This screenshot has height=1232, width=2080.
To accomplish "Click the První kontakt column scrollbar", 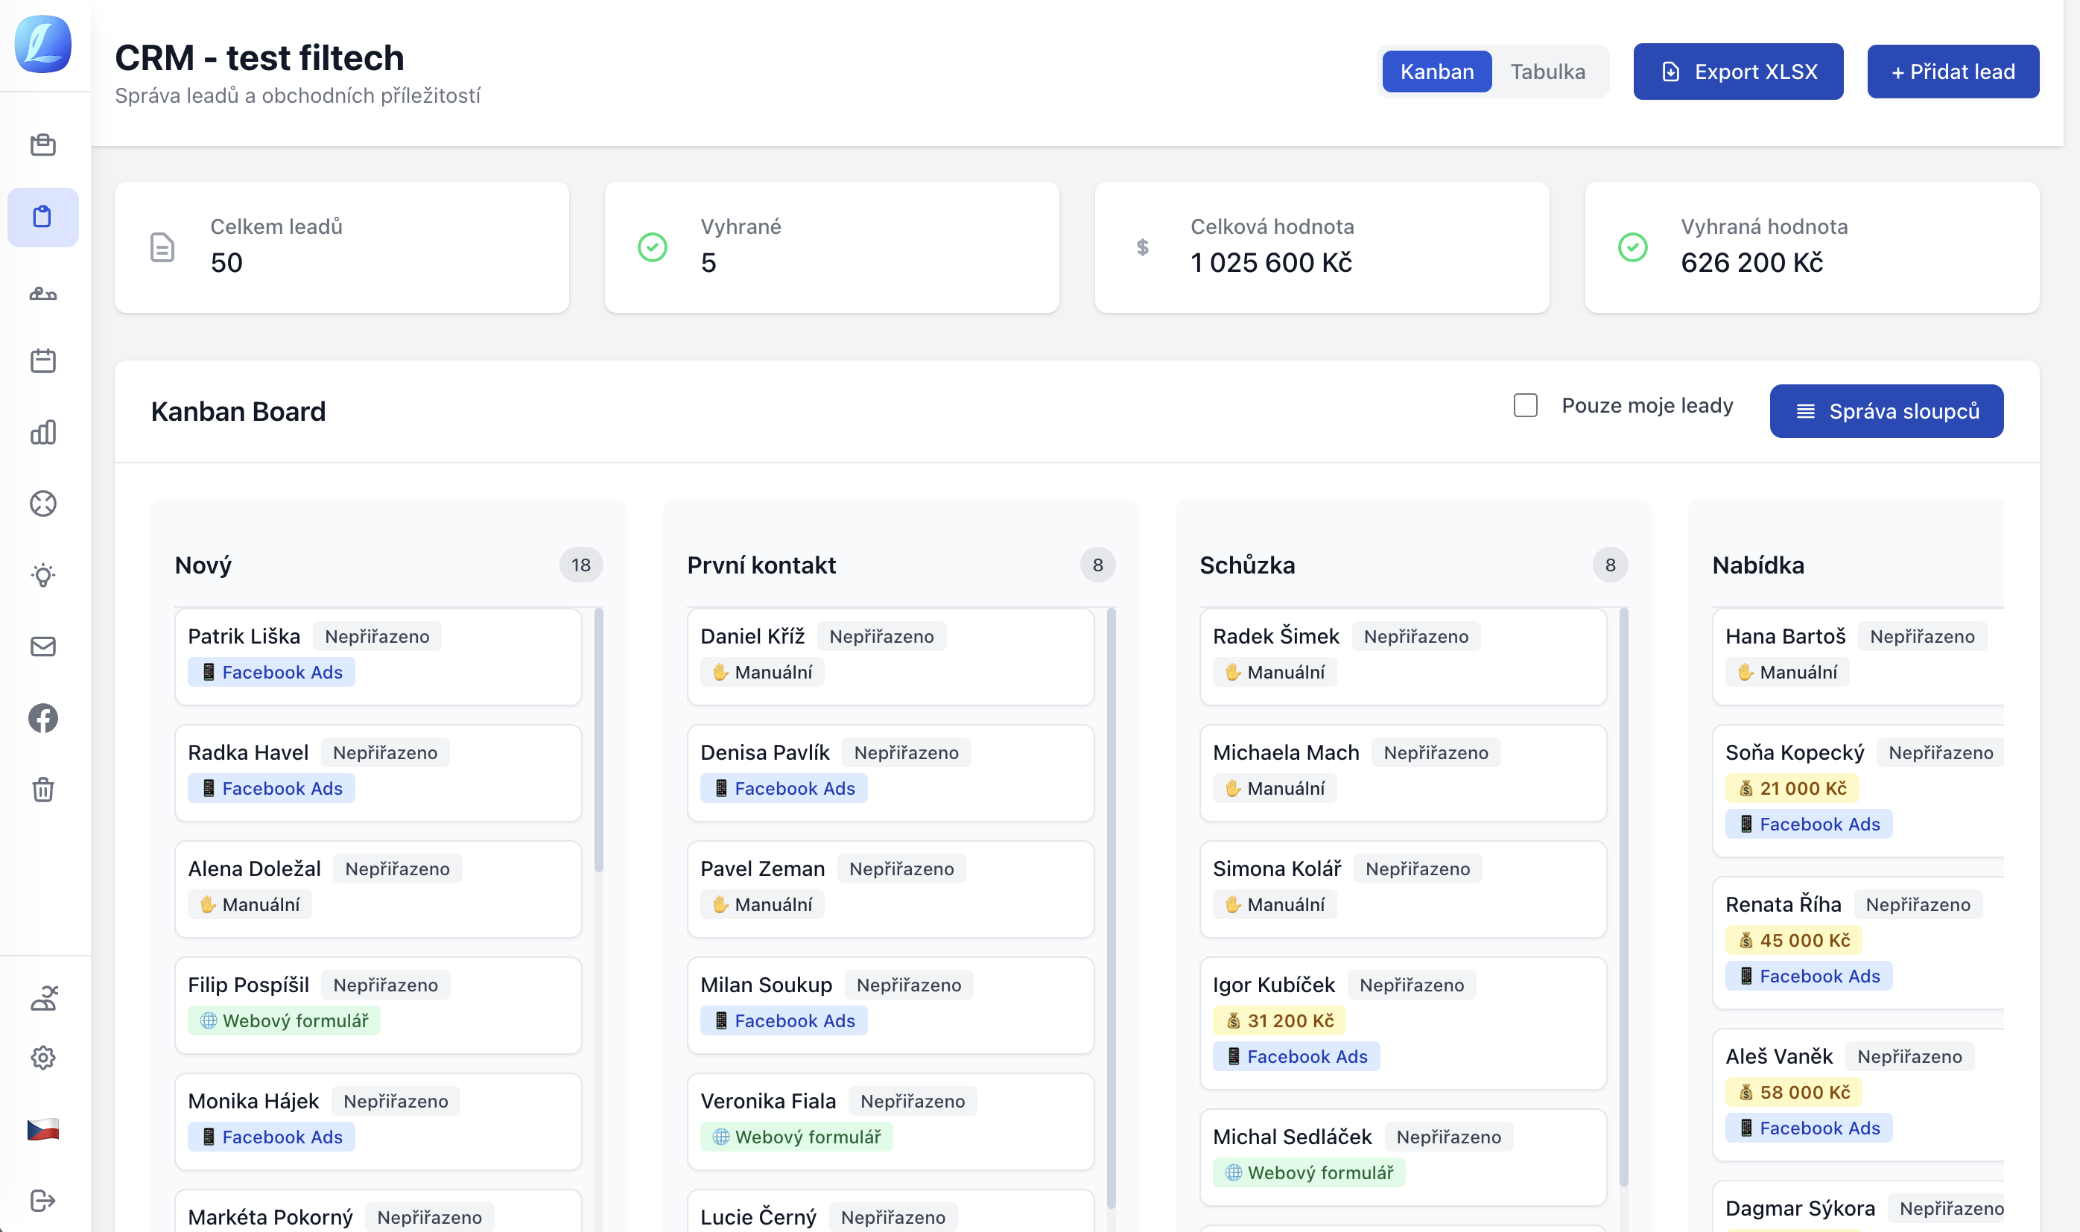I will (x=1111, y=907).
